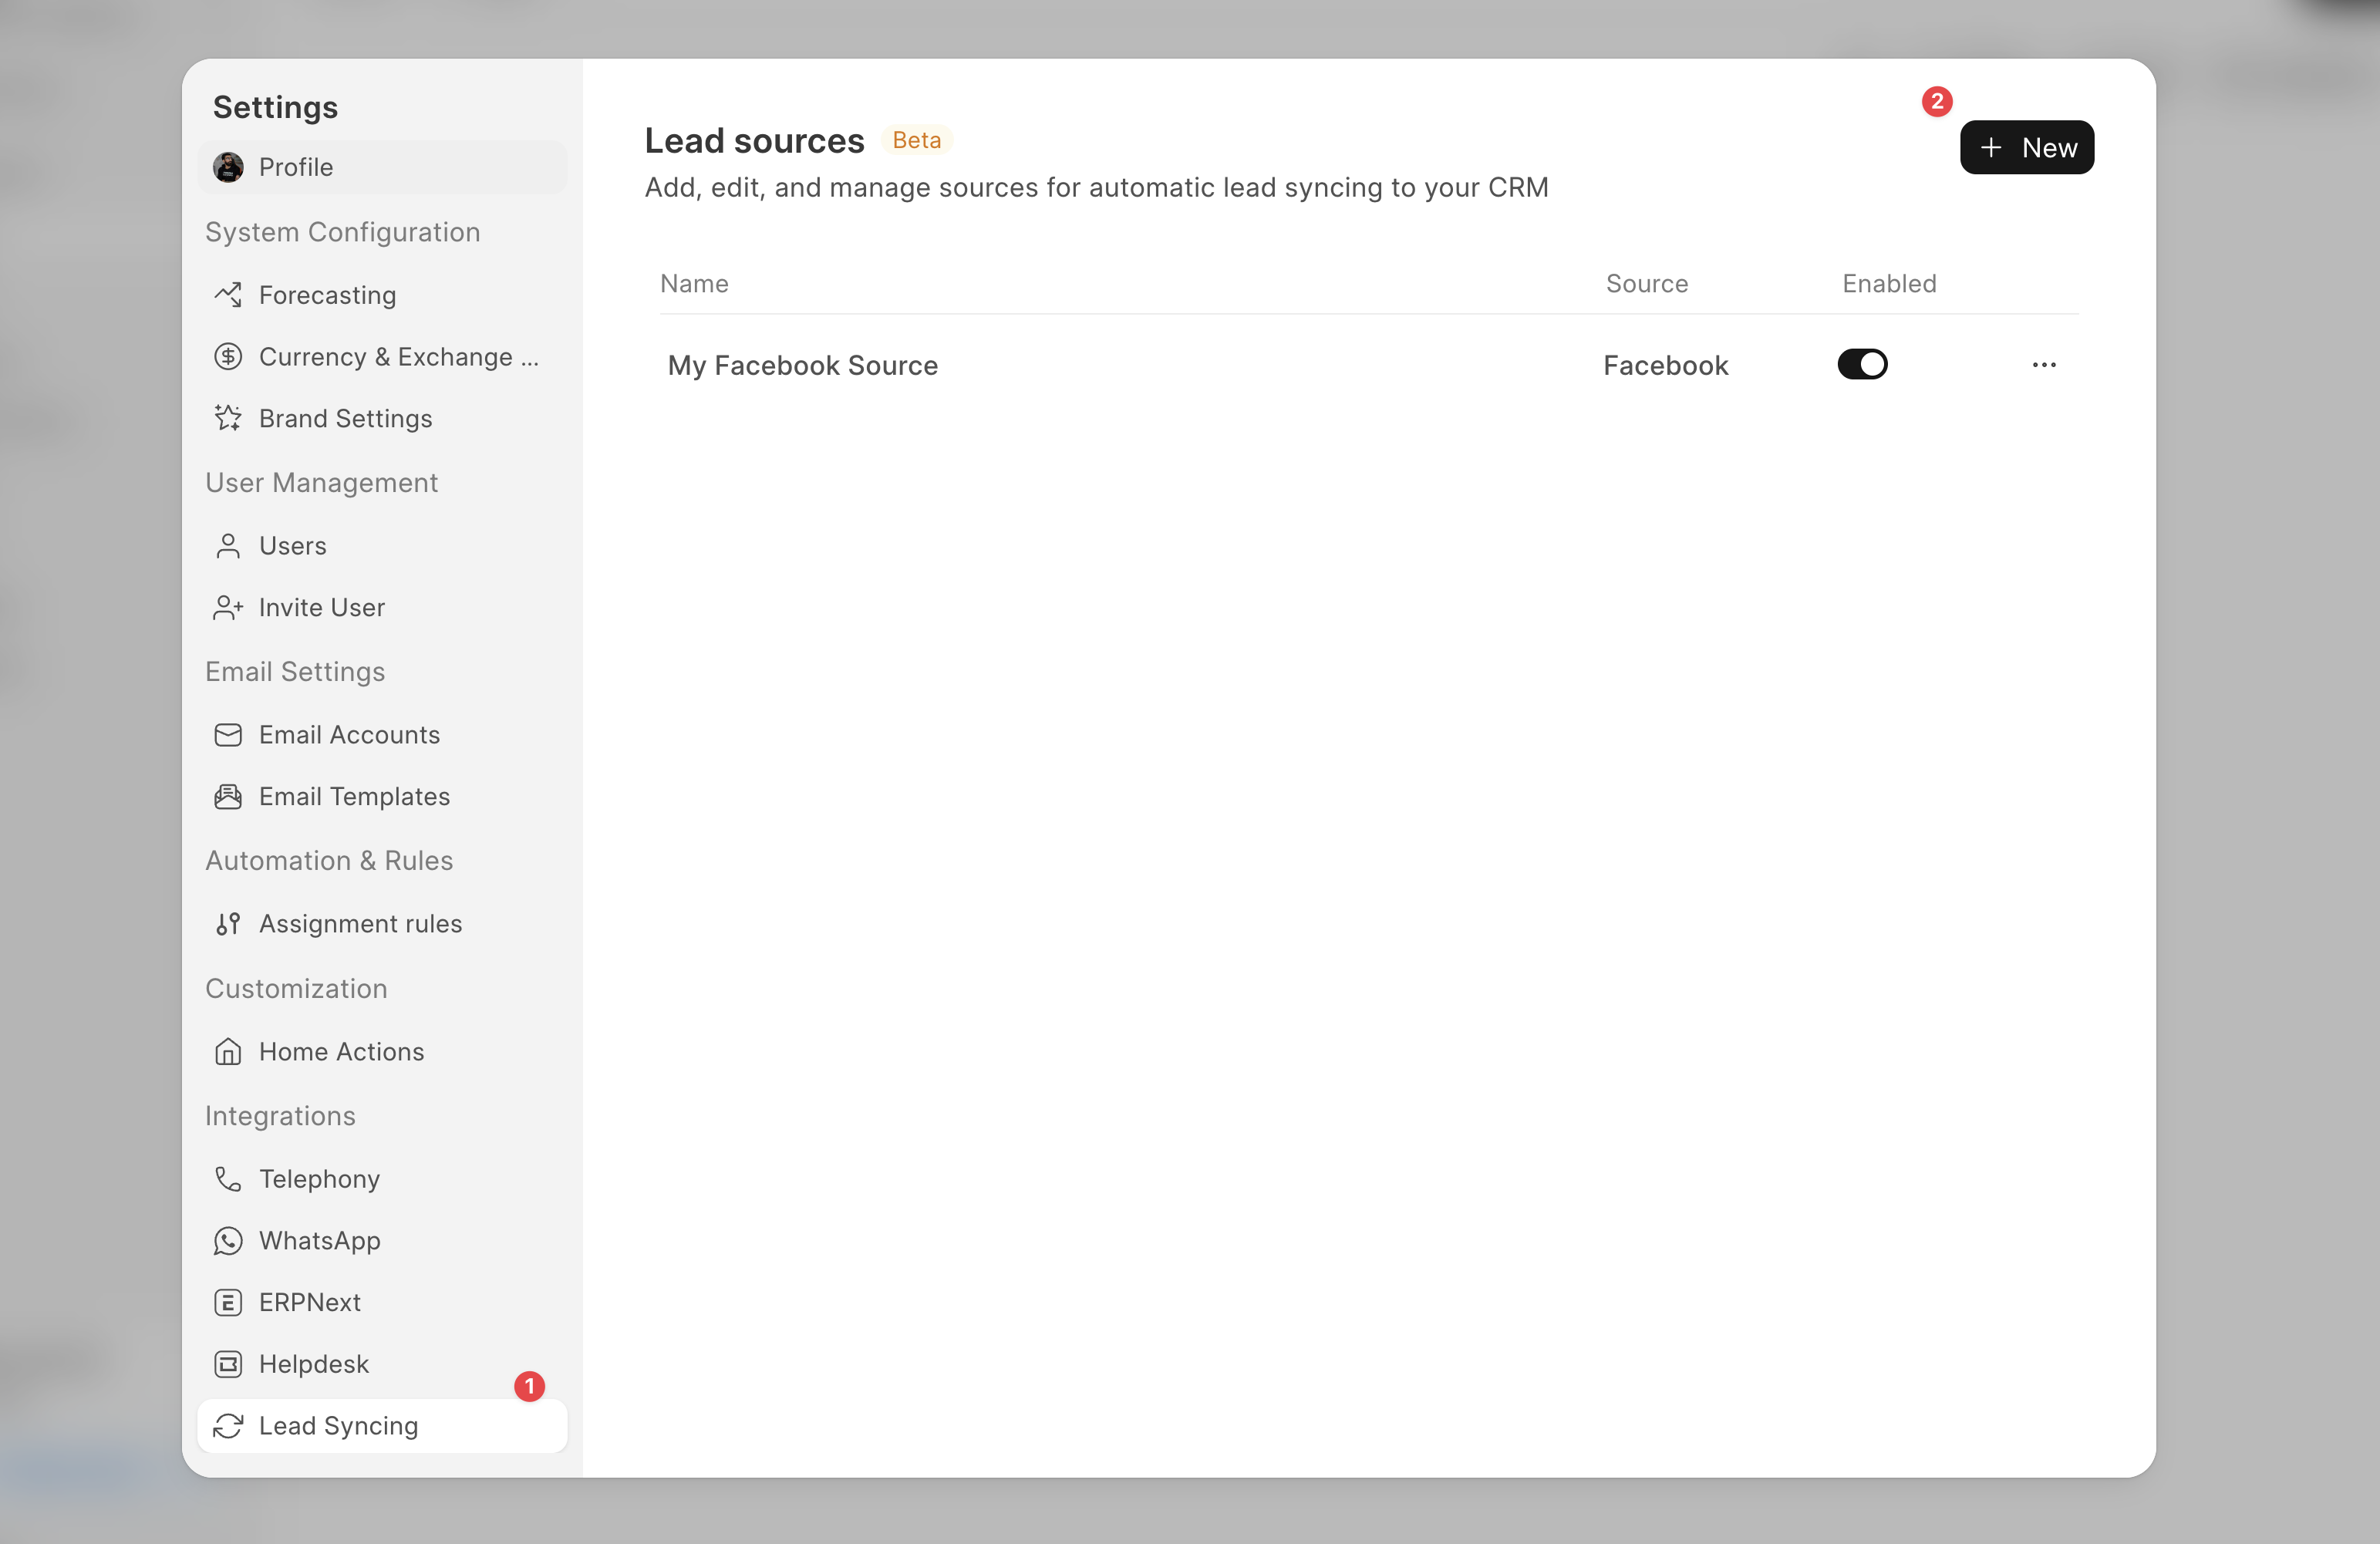
Task: Open the options menu for My Facebook Source
Action: [2044, 364]
